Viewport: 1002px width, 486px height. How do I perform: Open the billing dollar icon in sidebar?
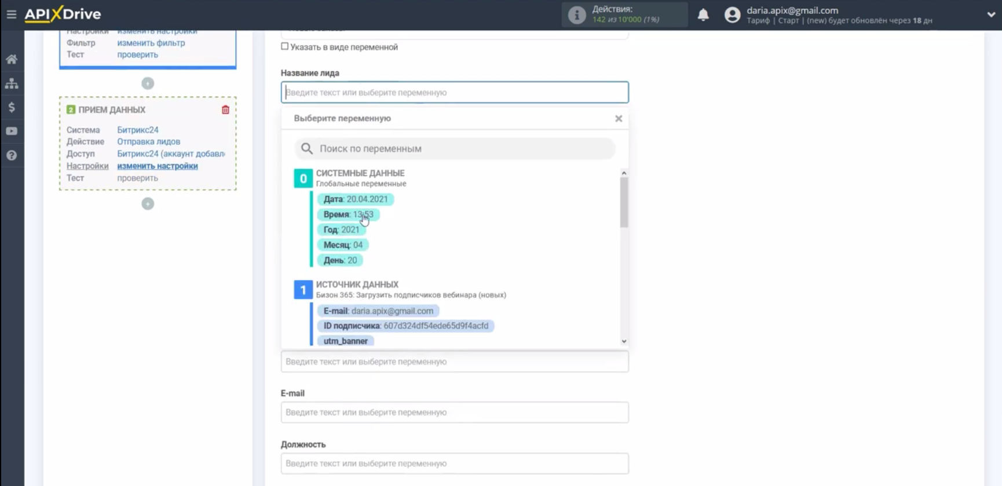coord(12,107)
